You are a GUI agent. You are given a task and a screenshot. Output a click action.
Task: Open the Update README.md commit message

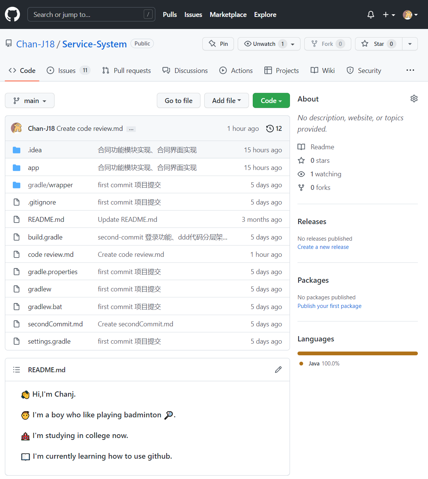(x=127, y=220)
